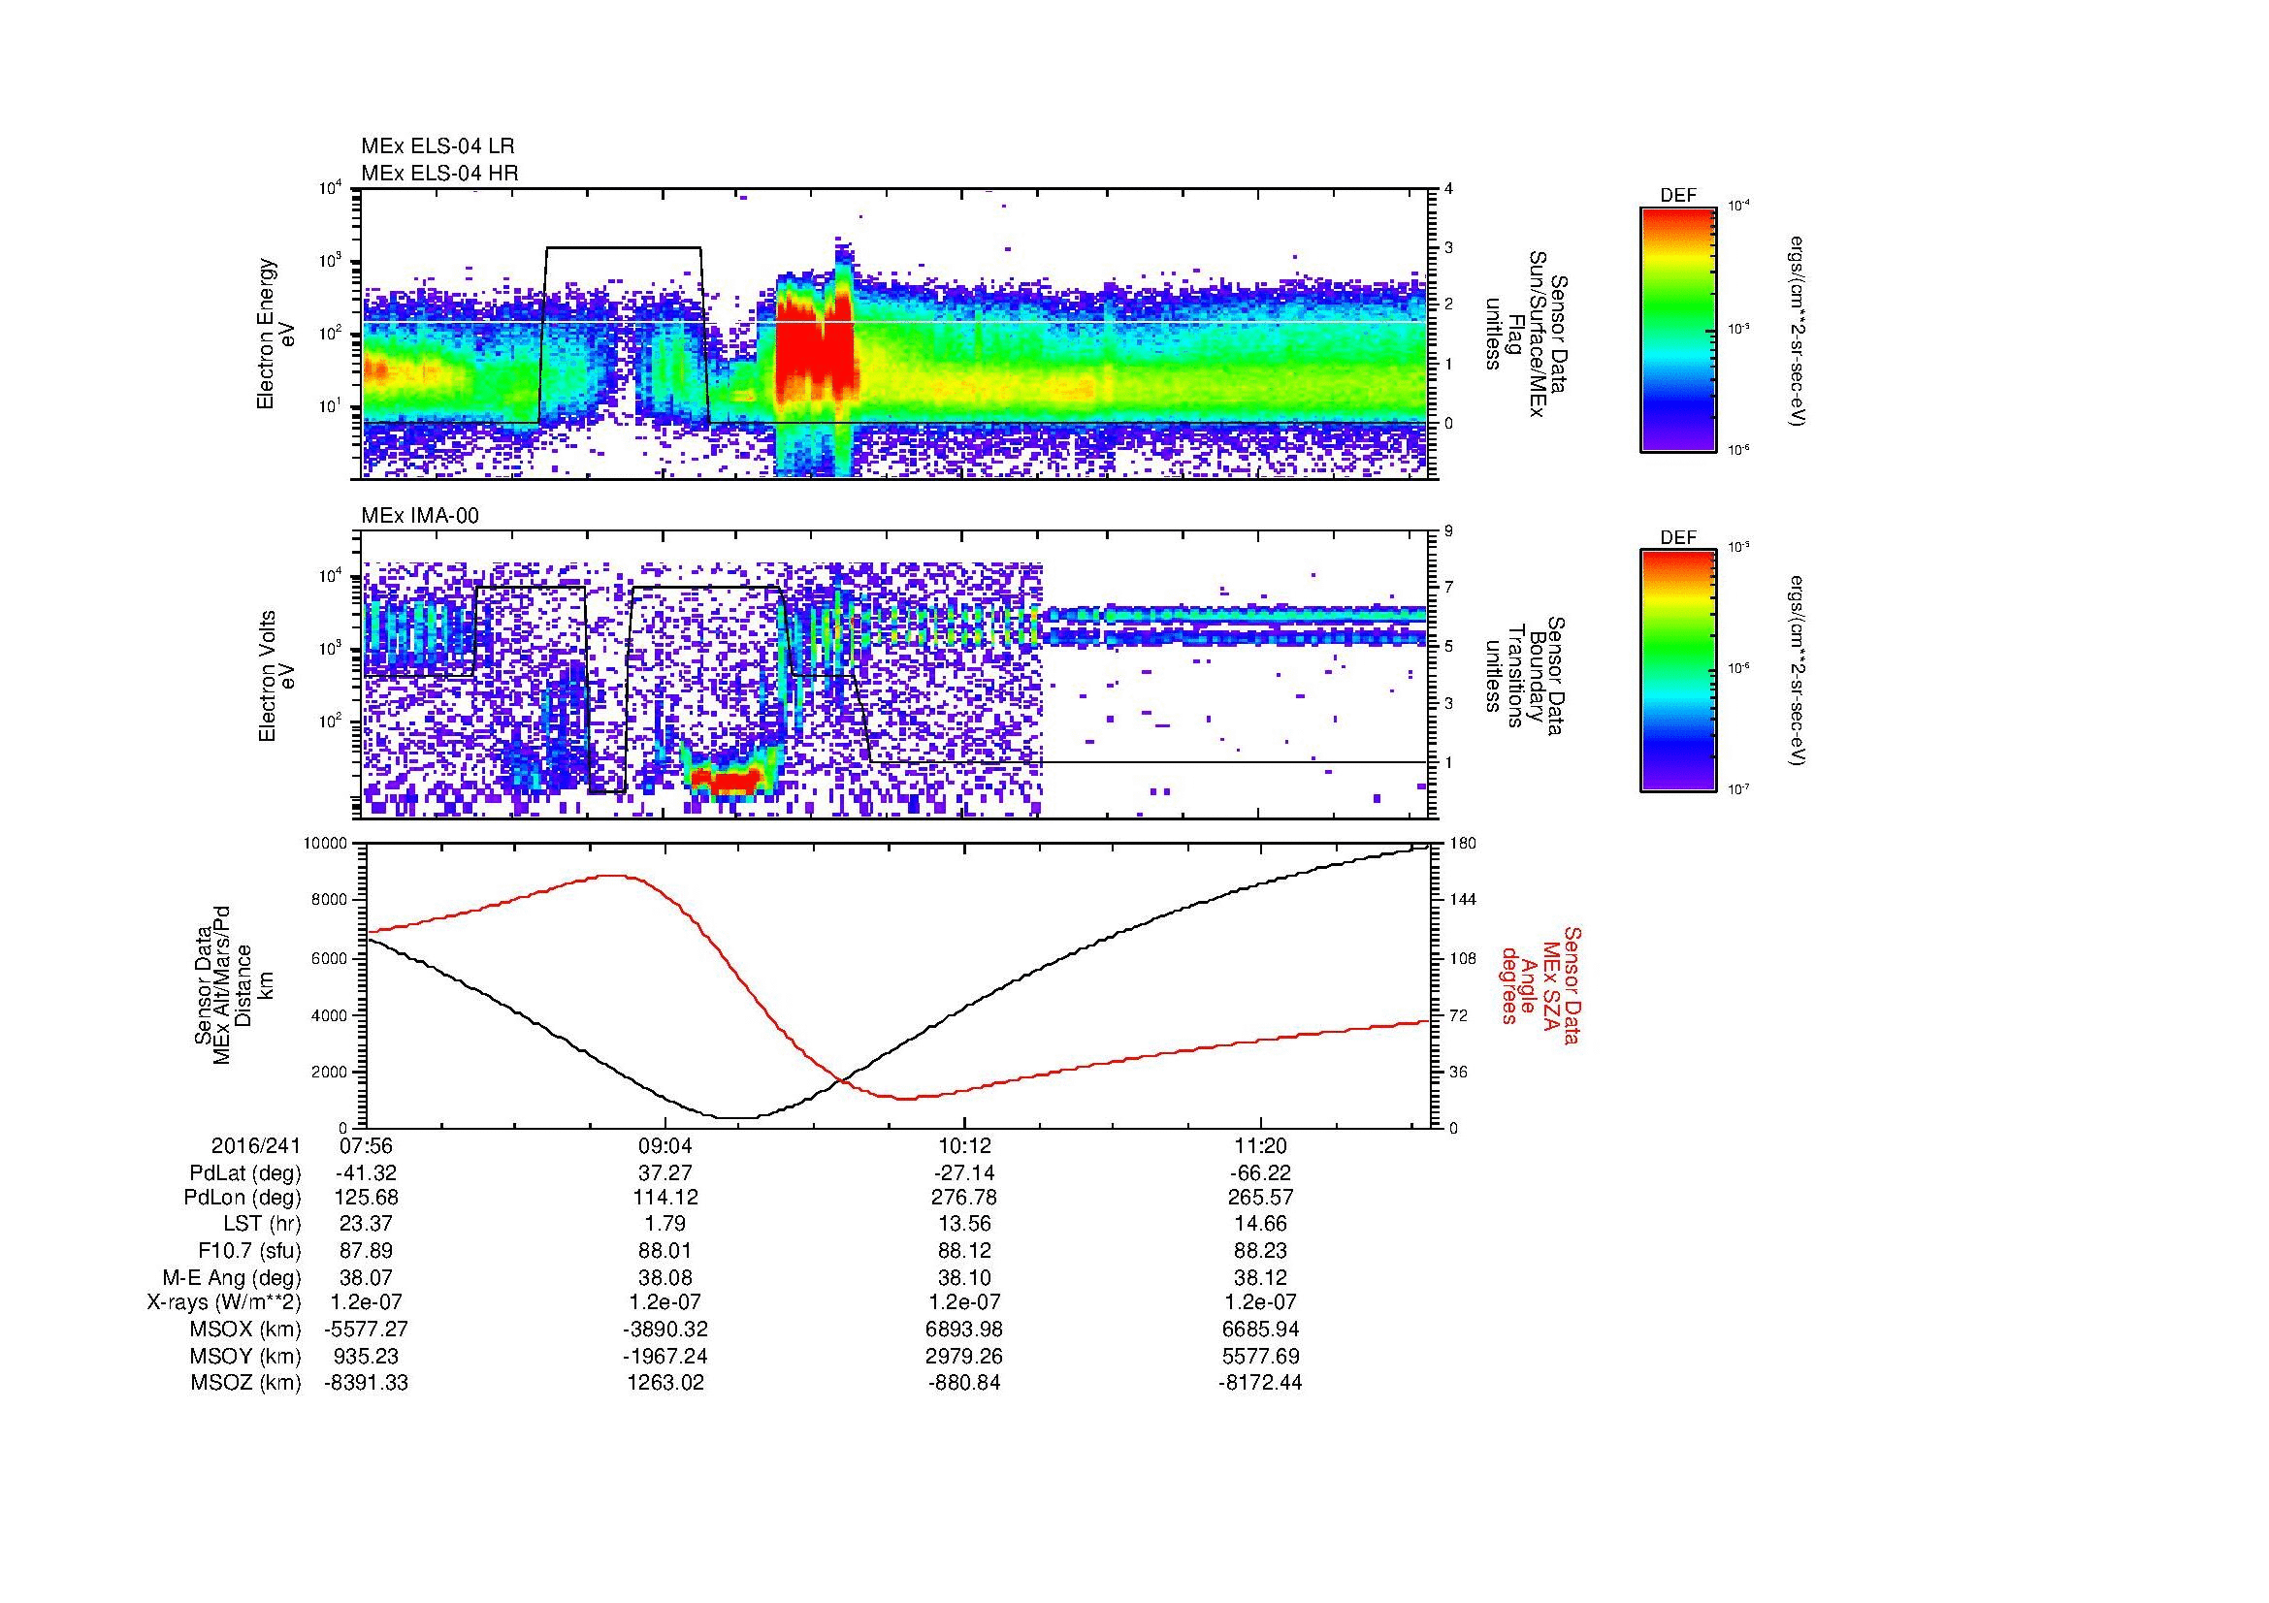This screenshot has width=2269, height=1603.
Task: Click the PdLat value -27.14
Action: tap(963, 1173)
